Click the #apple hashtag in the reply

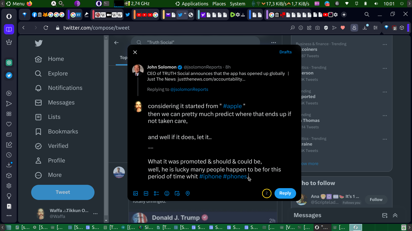[233, 106]
